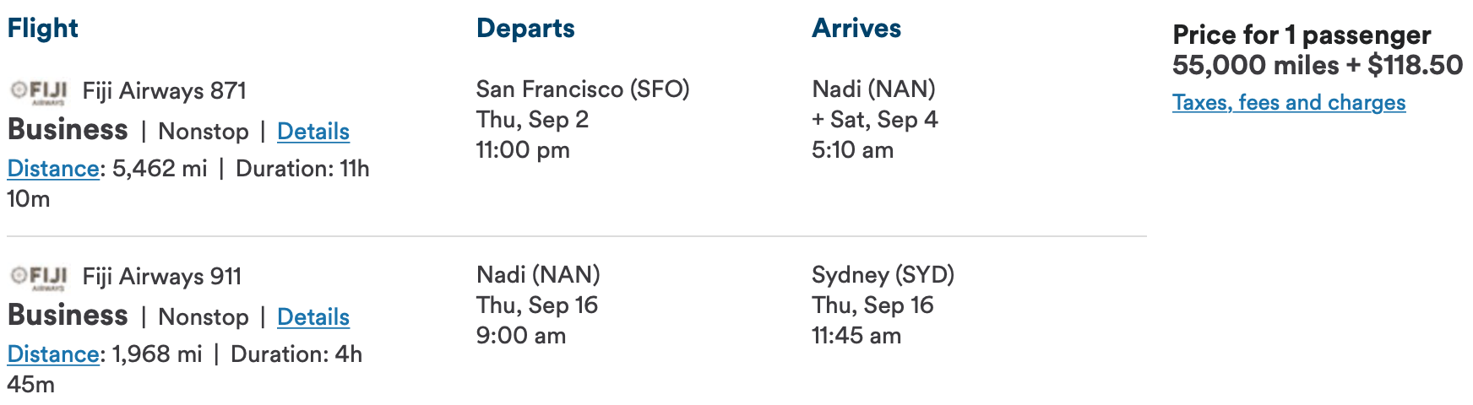Click the San Francisco (SFO) departure text
The width and height of the screenshot is (1473, 405).
pyautogui.click(x=583, y=89)
